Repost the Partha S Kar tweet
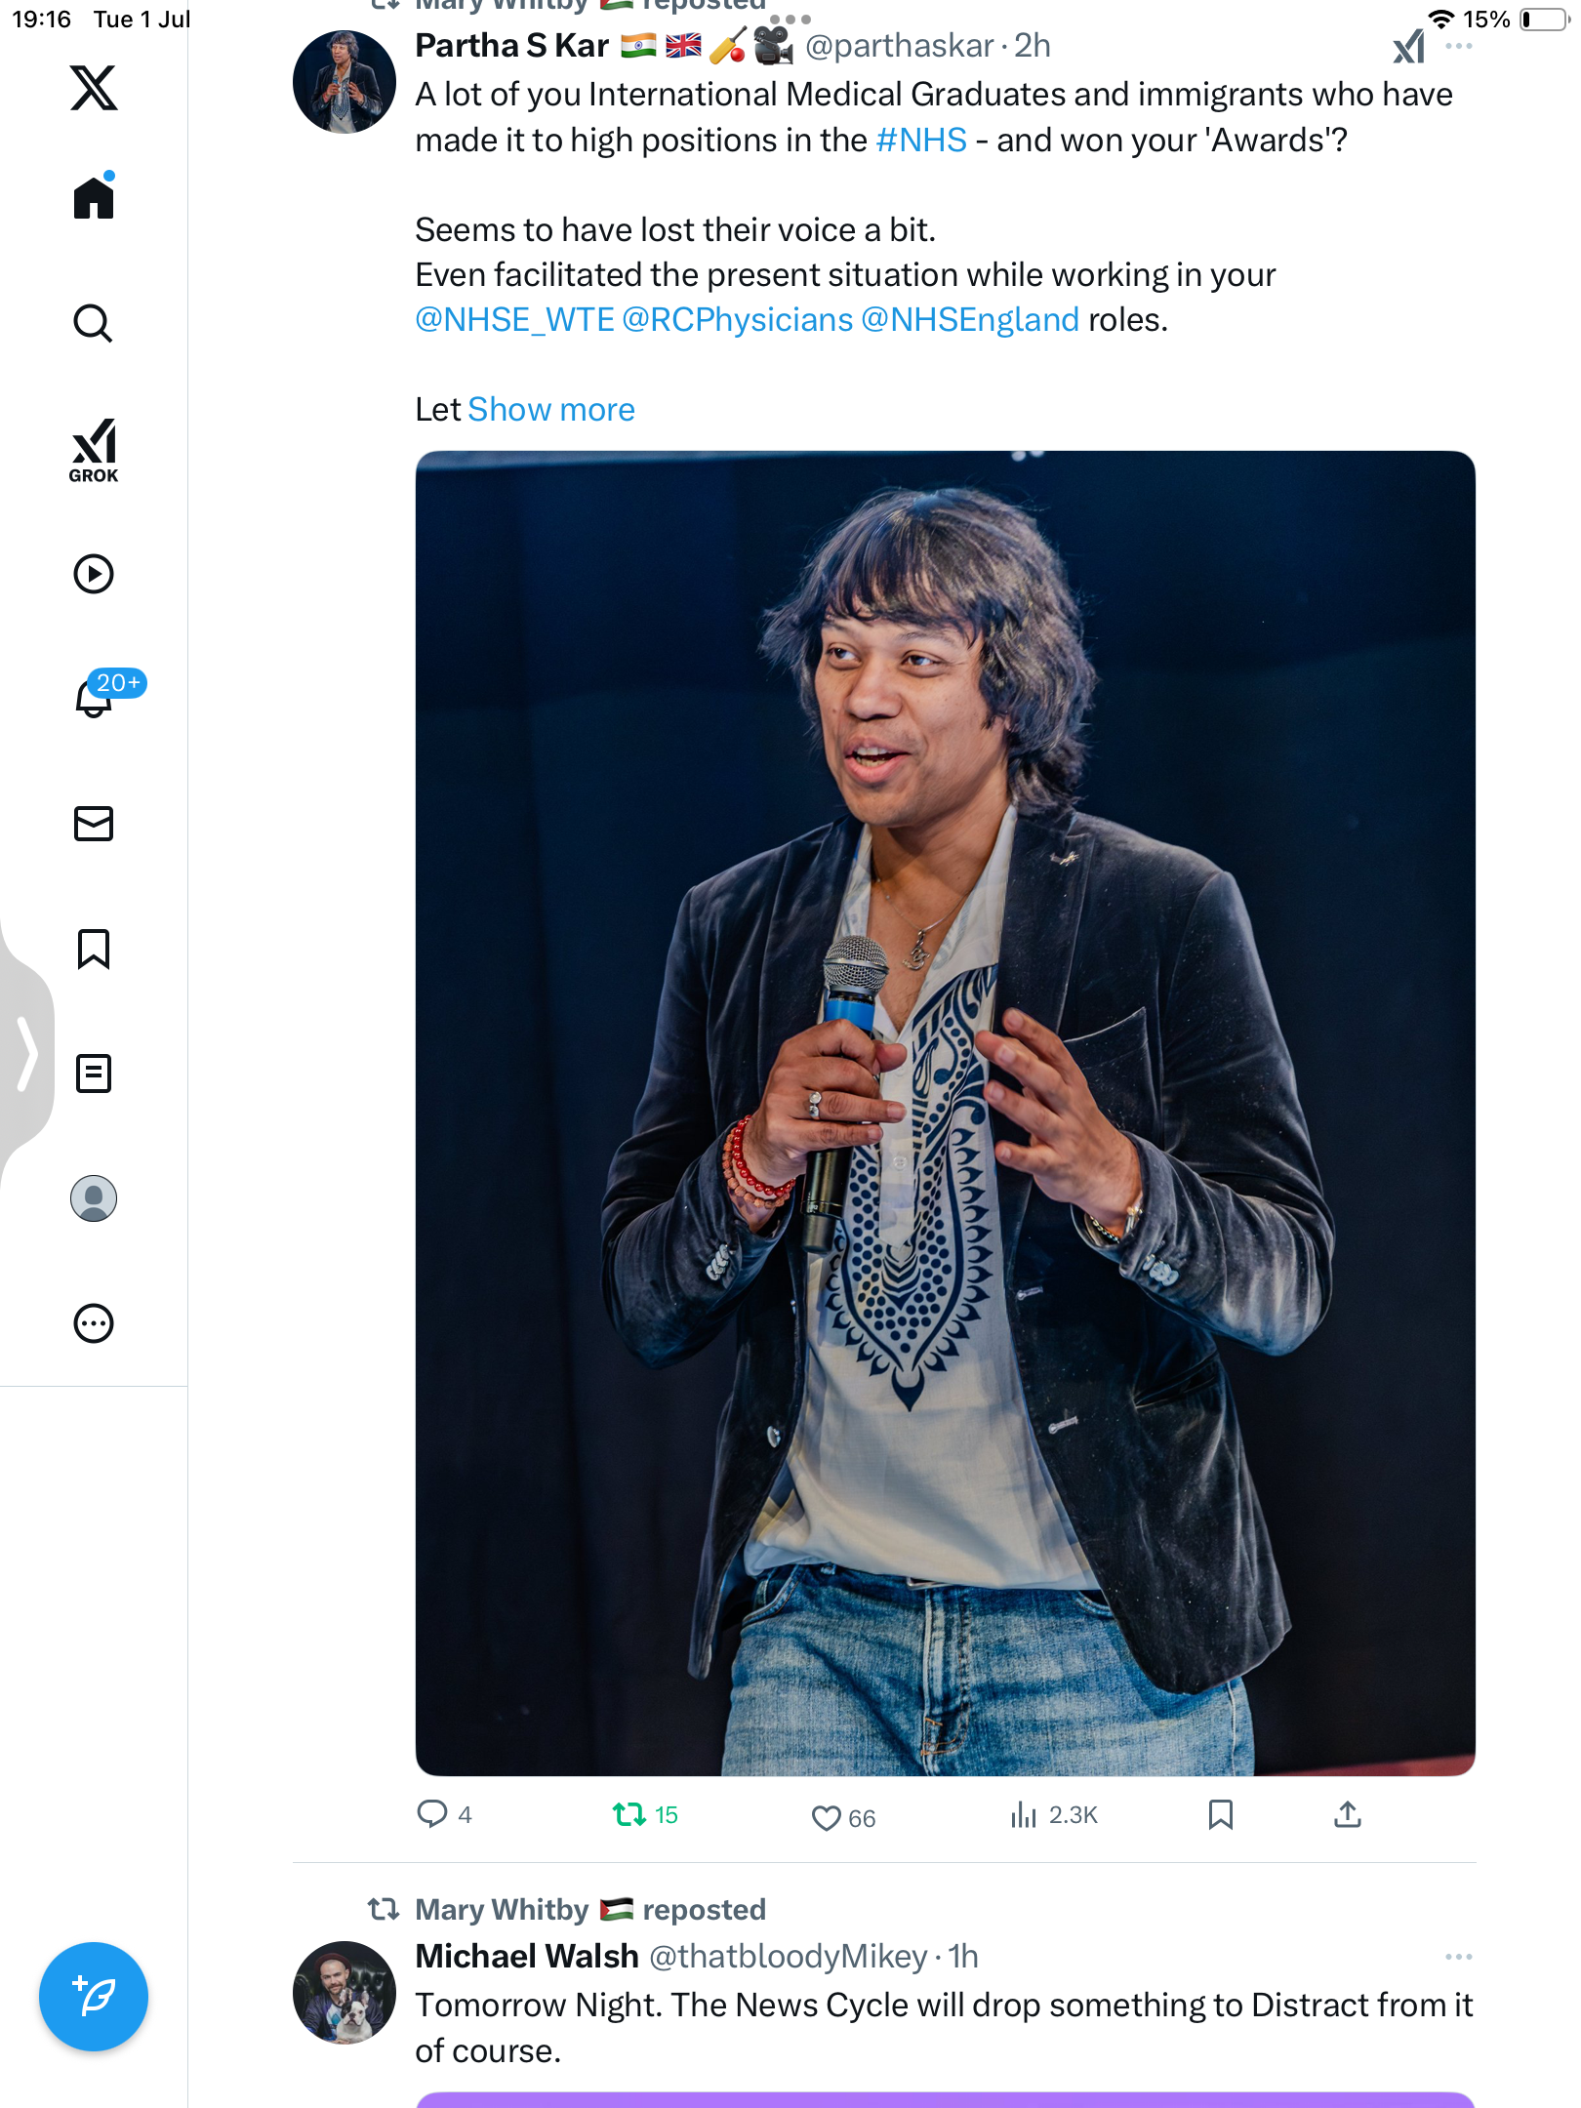The width and height of the screenshot is (1581, 2108). (645, 1814)
